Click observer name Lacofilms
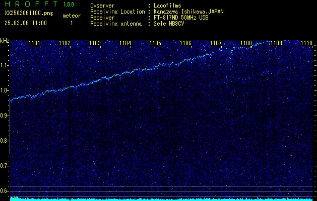The width and height of the screenshot is (317, 201). 167,6
